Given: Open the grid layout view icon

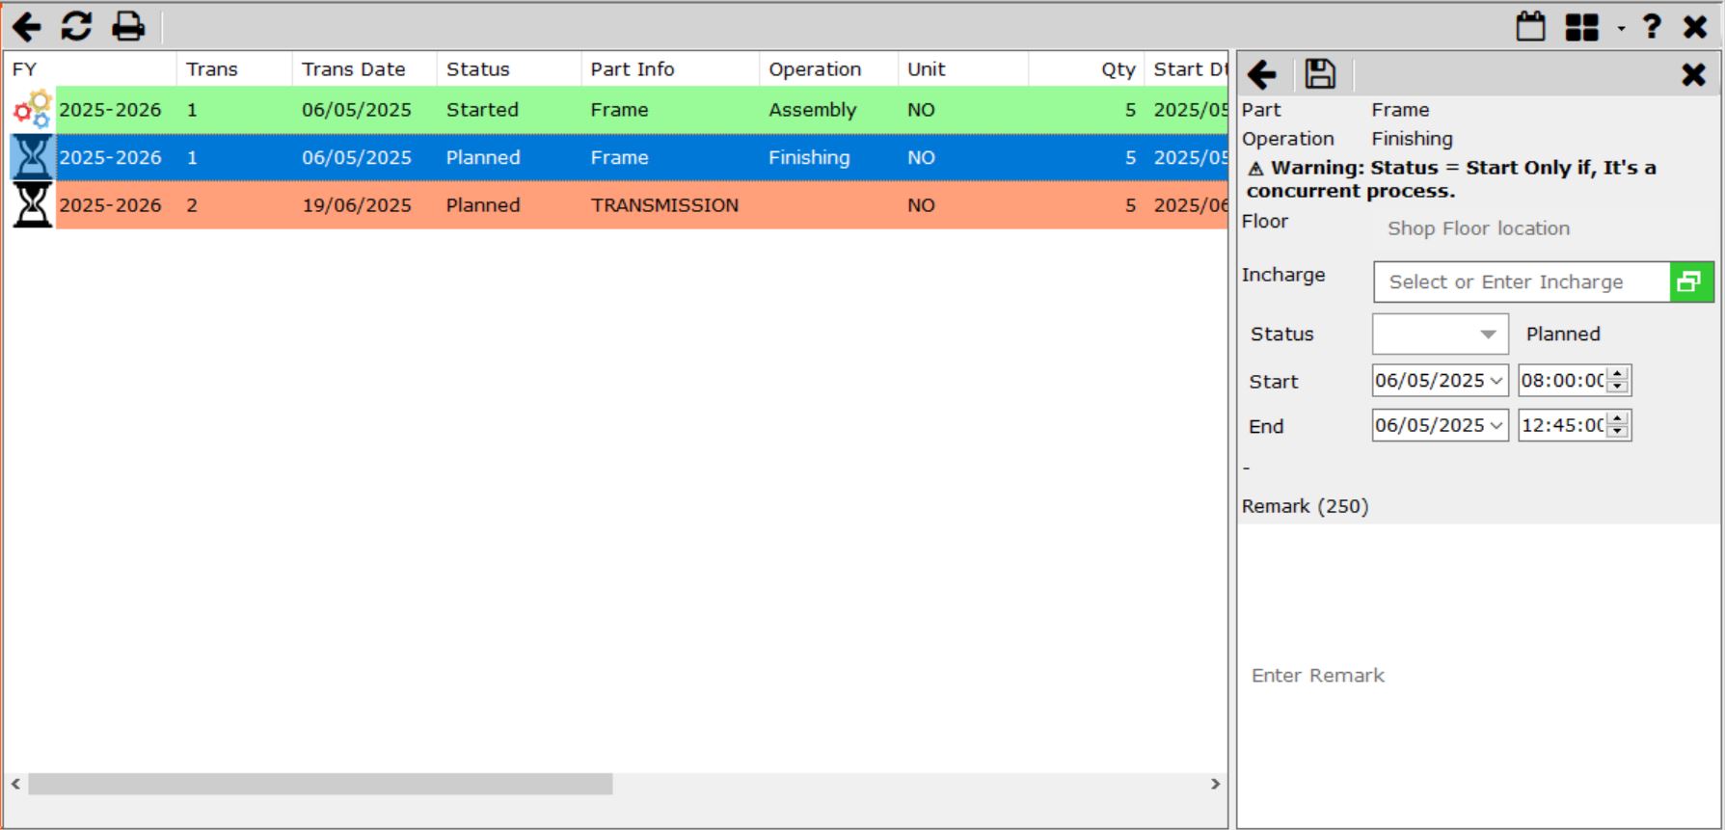Looking at the screenshot, I should (x=1581, y=26).
